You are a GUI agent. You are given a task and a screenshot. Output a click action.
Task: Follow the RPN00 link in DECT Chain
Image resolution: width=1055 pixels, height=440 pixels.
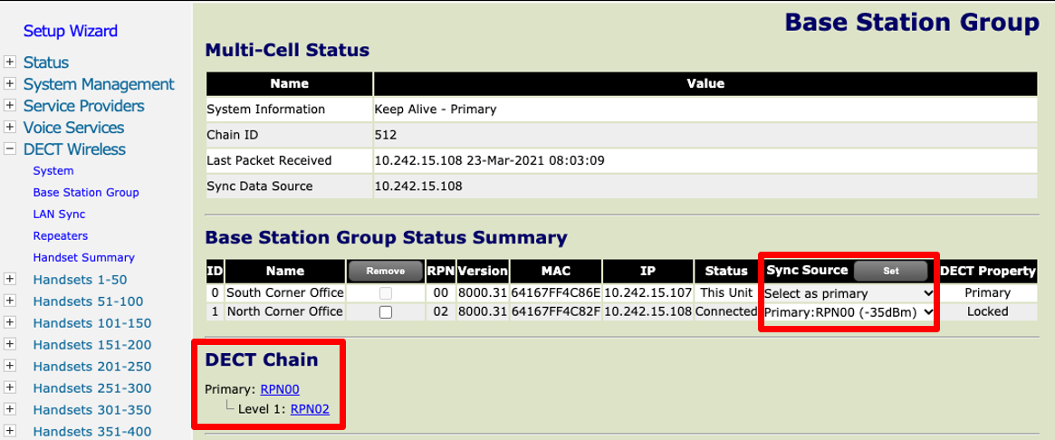coord(279,389)
